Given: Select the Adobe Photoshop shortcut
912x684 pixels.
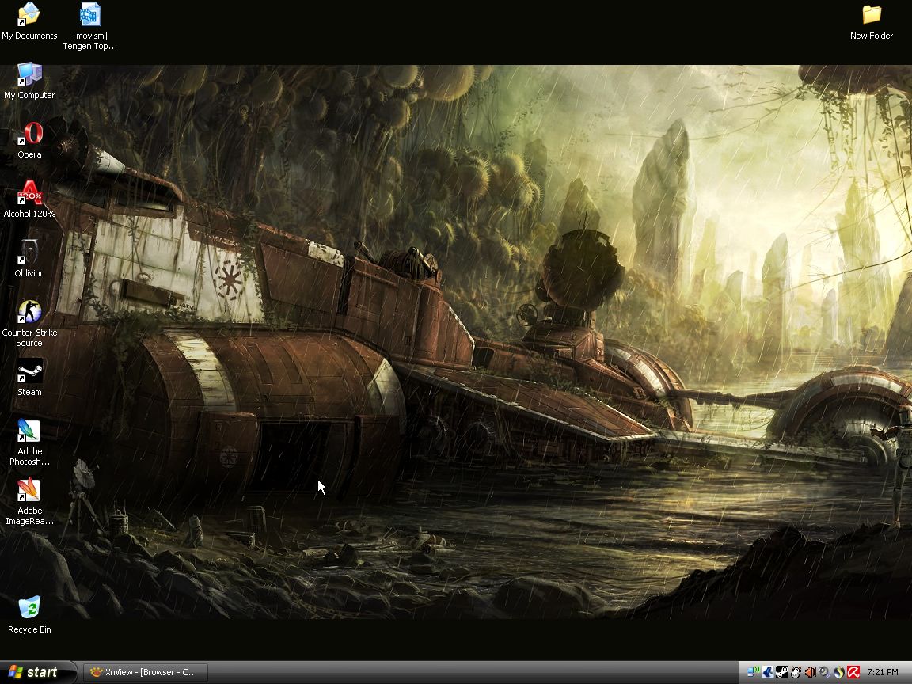Looking at the screenshot, I should [29, 443].
